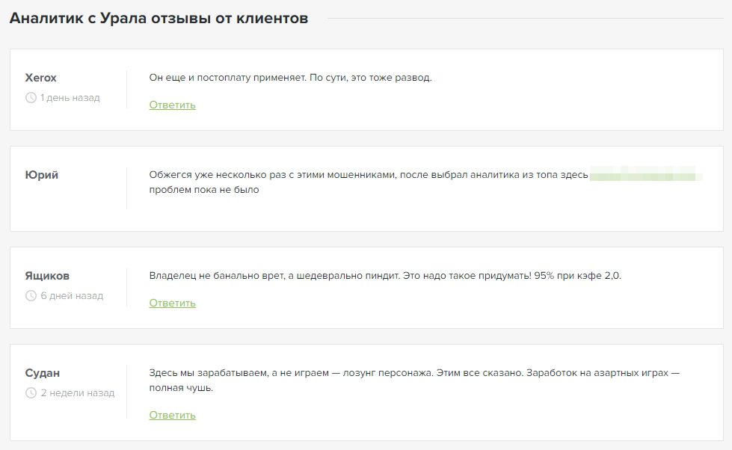732x450 pixels.
Task: Click the clock icon beside '1 день назад'
Action: pyautogui.click(x=31, y=98)
